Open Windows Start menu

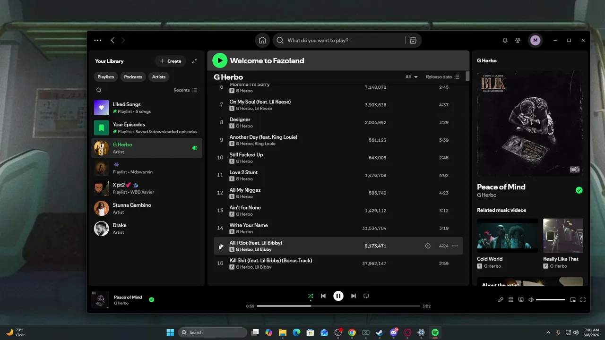pyautogui.click(x=170, y=332)
